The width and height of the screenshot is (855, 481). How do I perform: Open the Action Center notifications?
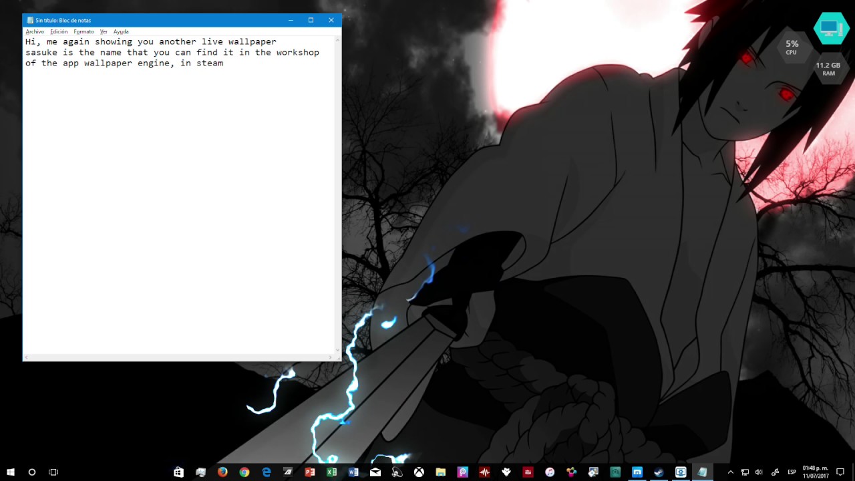coord(840,472)
